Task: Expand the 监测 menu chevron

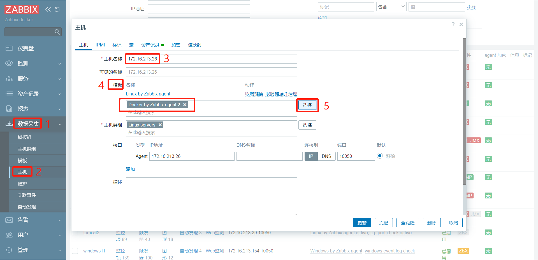Action: (x=60, y=64)
